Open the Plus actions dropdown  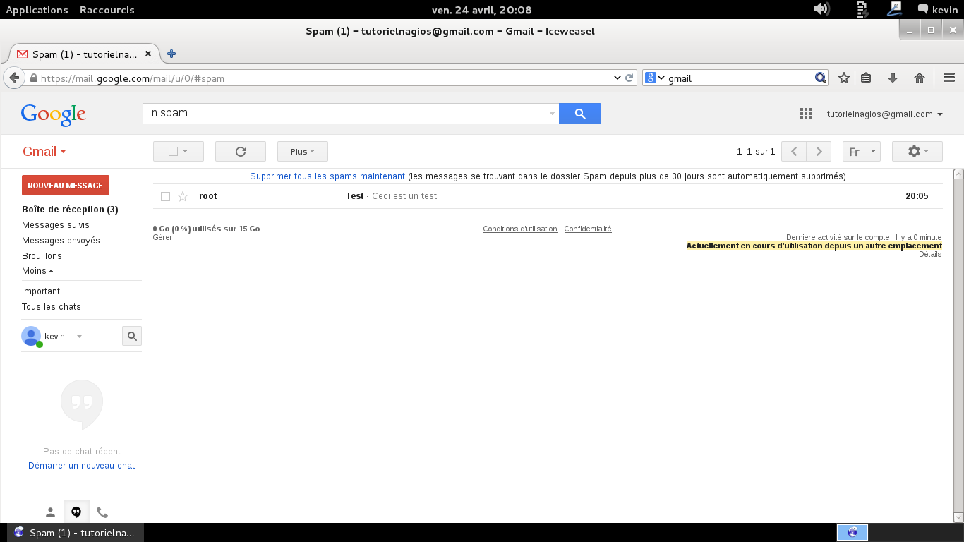303,152
